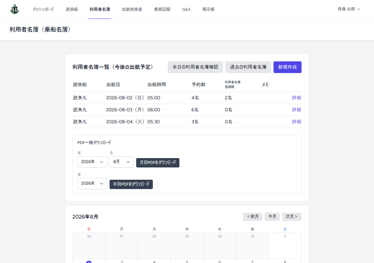
Task: Open the year dropdown for monthly PDF
Action: pos(92,162)
